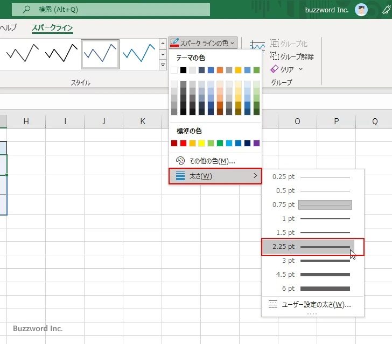Open the クリア dropdown arrow
Viewport: 392px width, 344px height.
(301, 69)
